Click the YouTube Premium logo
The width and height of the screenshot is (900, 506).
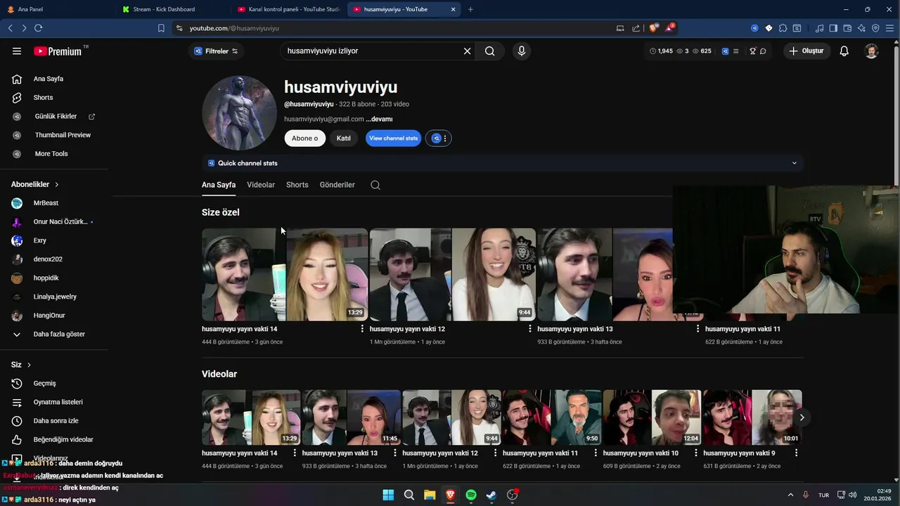pos(58,51)
